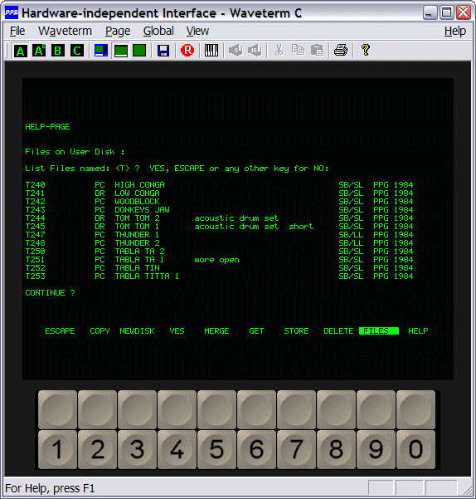Click the 8-bit speaker icon

pyautogui.click(x=236, y=51)
